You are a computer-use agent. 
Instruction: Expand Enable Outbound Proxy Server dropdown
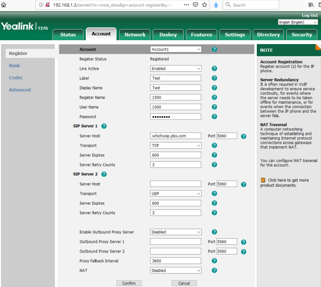coord(175,232)
